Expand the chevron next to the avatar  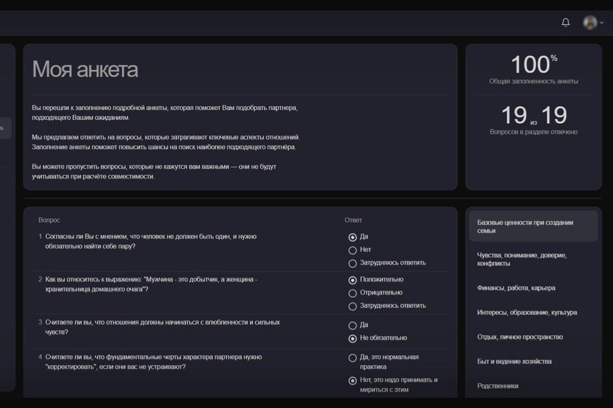tap(602, 23)
